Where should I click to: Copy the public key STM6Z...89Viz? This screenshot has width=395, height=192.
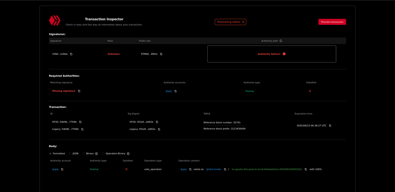click(161, 54)
